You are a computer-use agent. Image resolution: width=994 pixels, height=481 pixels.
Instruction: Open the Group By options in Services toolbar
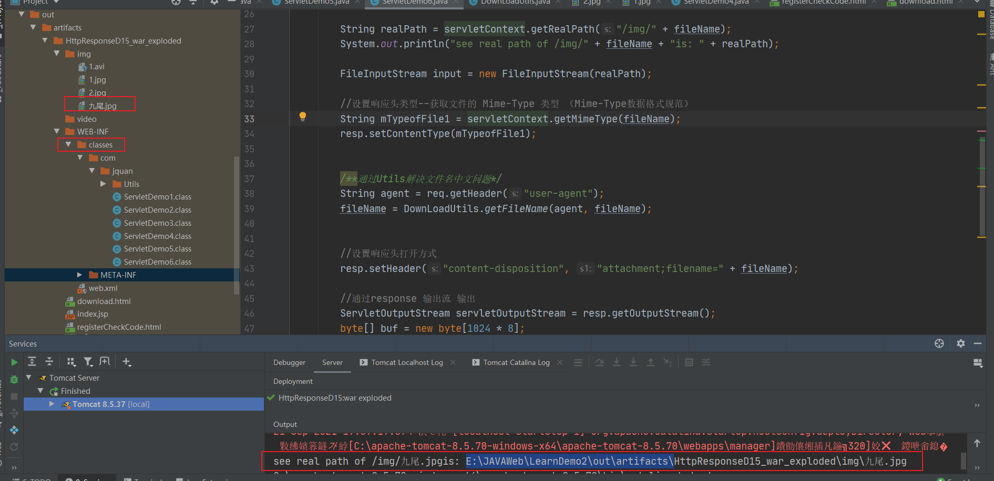click(x=71, y=362)
